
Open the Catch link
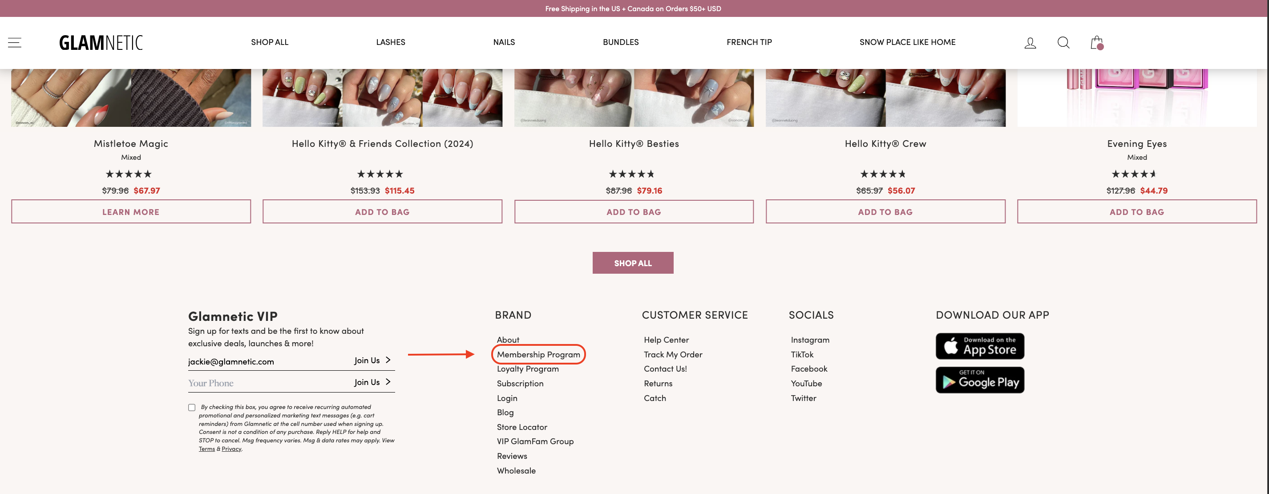(x=655, y=398)
